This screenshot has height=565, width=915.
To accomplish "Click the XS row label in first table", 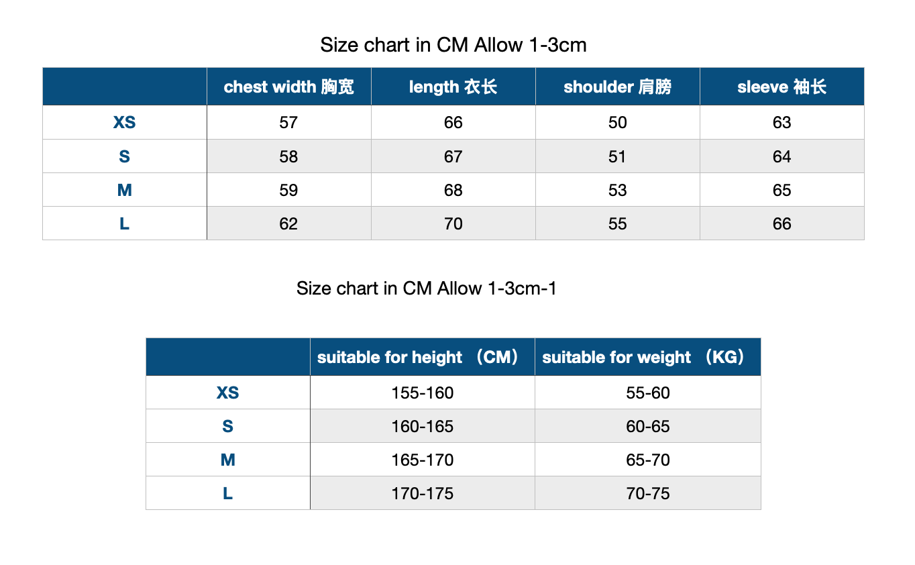I will tap(125, 123).
